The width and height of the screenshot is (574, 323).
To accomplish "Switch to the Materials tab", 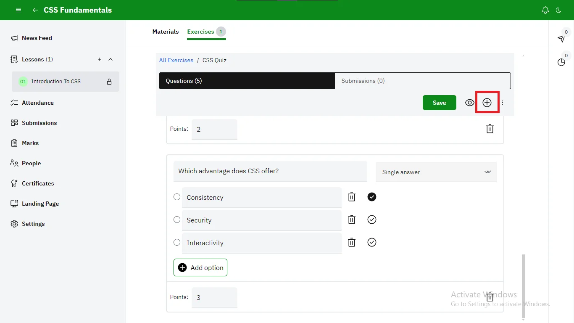I will click(x=166, y=32).
